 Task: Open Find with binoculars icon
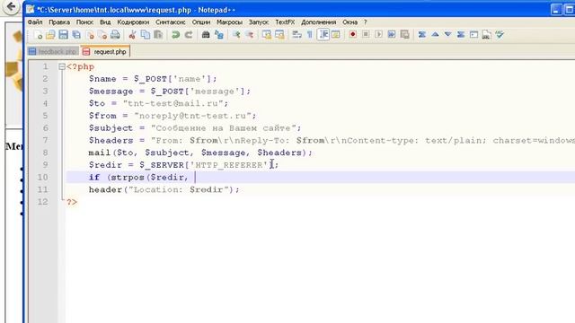tap(206, 35)
